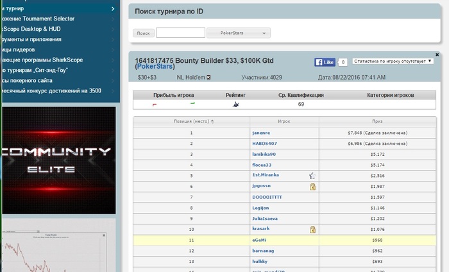Viewport: 449px width, 272px height.
Task: Click the Участники:4029 text
Action: [x=262, y=78]
